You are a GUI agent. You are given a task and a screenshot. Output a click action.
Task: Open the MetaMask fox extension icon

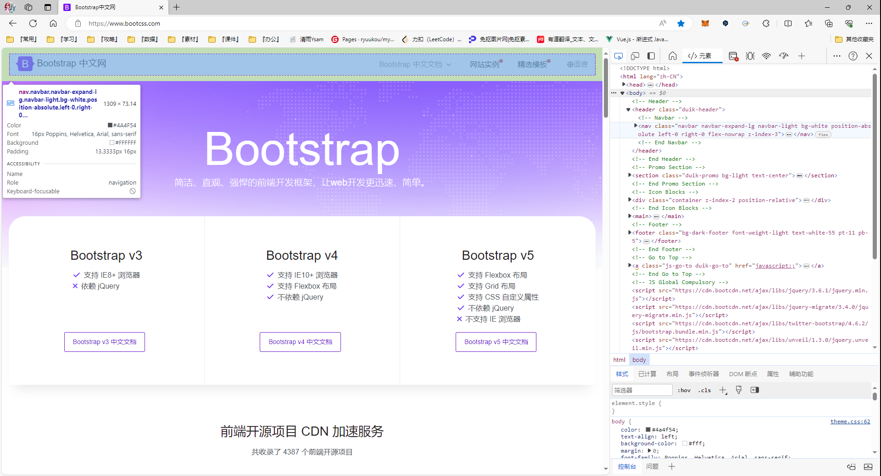coord(705,23)
